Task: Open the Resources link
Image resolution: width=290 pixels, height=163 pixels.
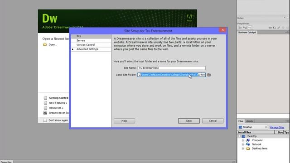Action: click(x=56, y=108)
